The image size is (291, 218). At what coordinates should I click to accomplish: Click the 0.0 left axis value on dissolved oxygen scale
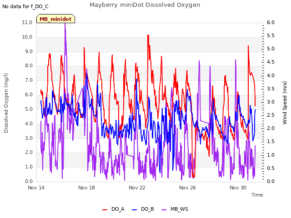[29, 181]
